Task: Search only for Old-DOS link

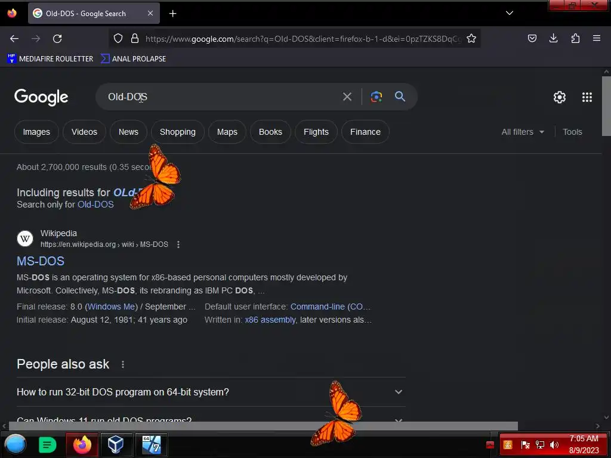Action: (x=95, y=205)
